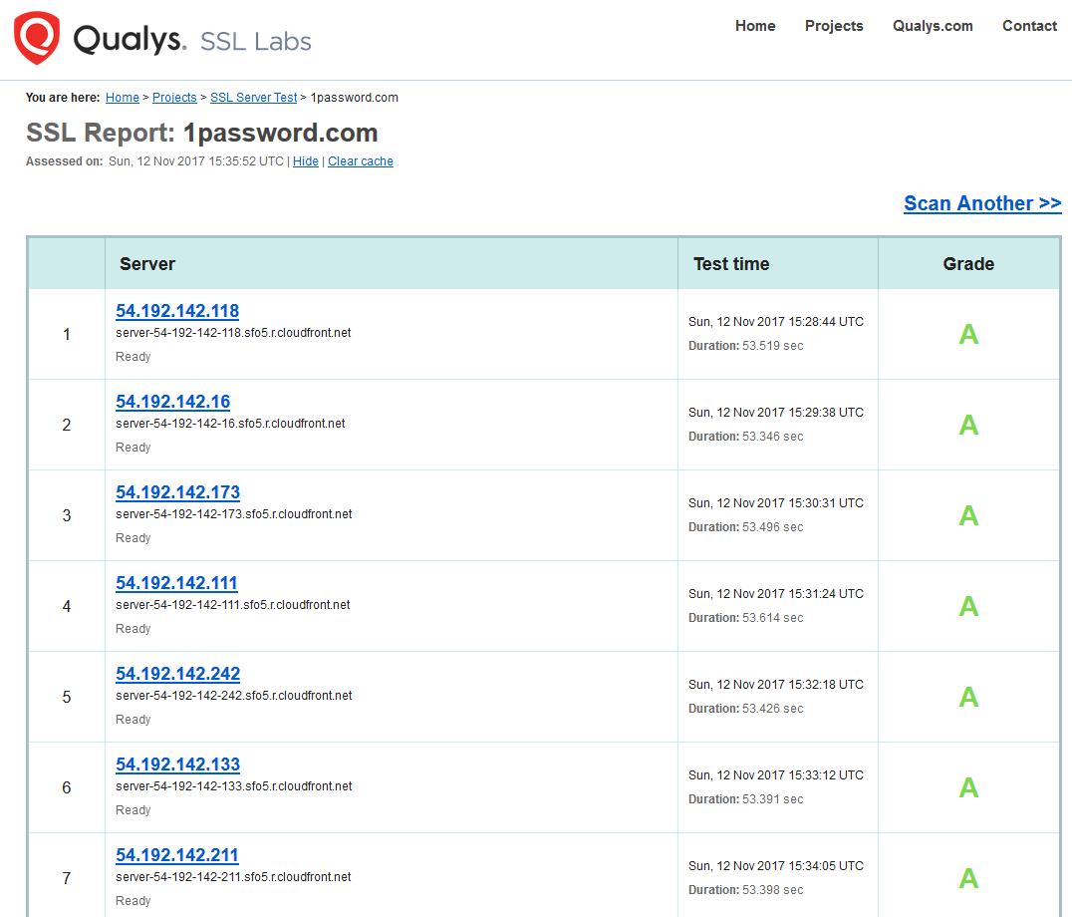Image resolution: width=1072 pixels, height=917 pixels.
Task: Click the Grade column header
Action: pyautogui.click(x=968, y=264)
